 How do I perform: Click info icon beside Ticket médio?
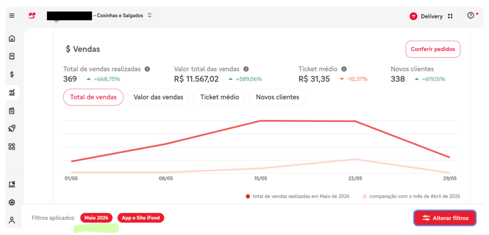[x=344, y=69]
